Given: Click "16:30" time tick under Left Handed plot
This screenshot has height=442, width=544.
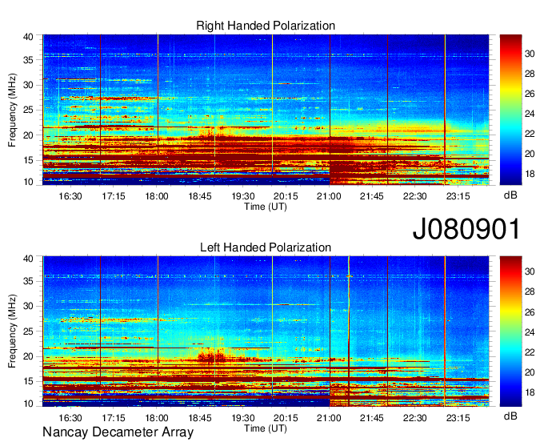Looking at the screenshot, I should (70, 418).
